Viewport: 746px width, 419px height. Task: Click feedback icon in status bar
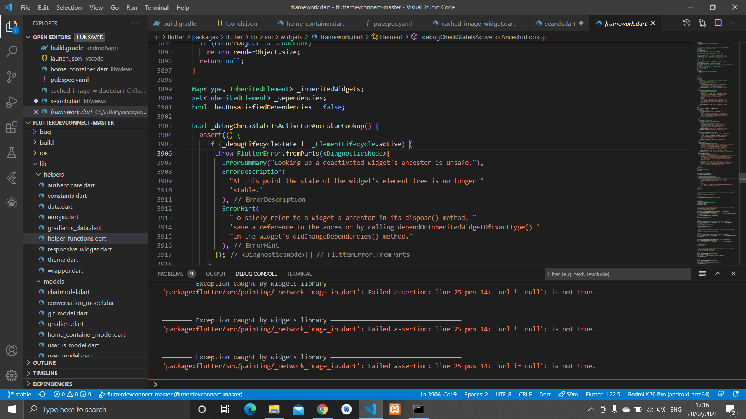click(x=721, y=394)
